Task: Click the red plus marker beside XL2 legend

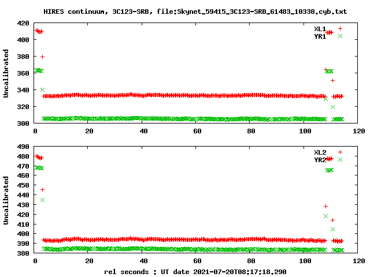Action: [340, 152]
